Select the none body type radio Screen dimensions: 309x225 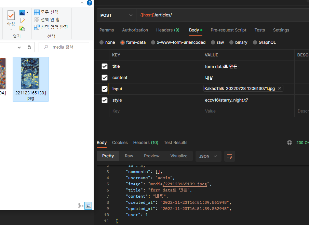click(x=102, y=42)
